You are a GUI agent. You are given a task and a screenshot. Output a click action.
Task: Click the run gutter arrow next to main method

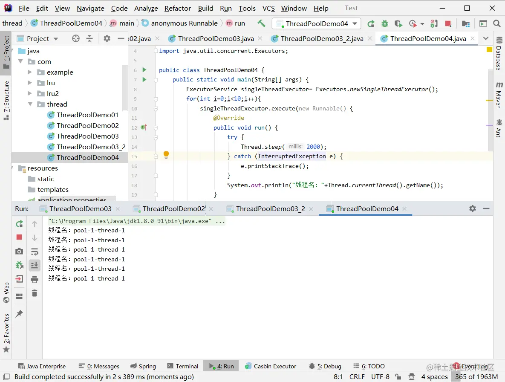coord(144,79)
